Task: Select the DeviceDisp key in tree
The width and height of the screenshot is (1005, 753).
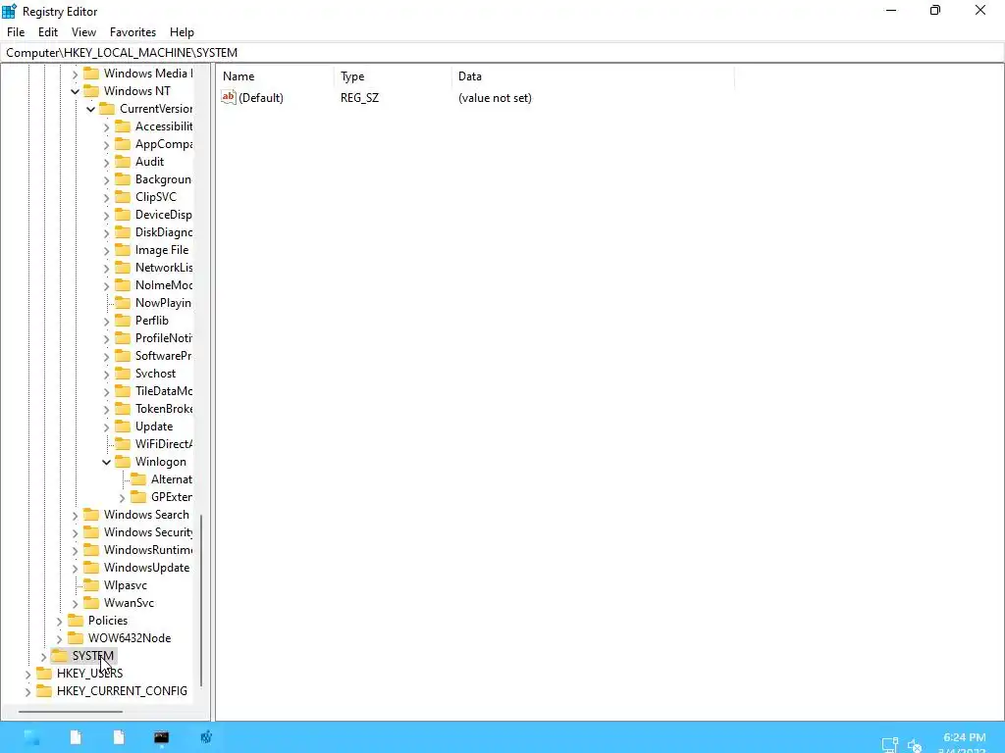Action: [164, 215]
